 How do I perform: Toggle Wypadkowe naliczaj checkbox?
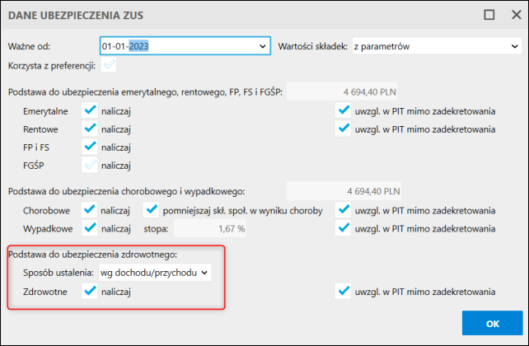89,228
